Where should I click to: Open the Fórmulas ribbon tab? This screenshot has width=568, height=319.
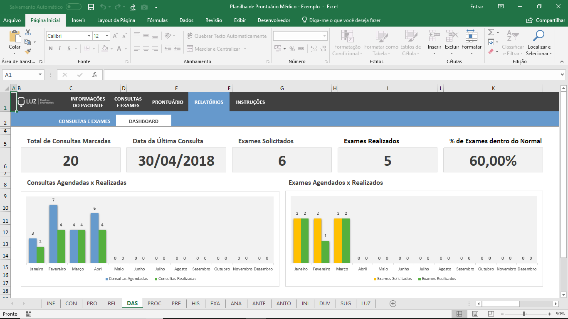[157, 20]
